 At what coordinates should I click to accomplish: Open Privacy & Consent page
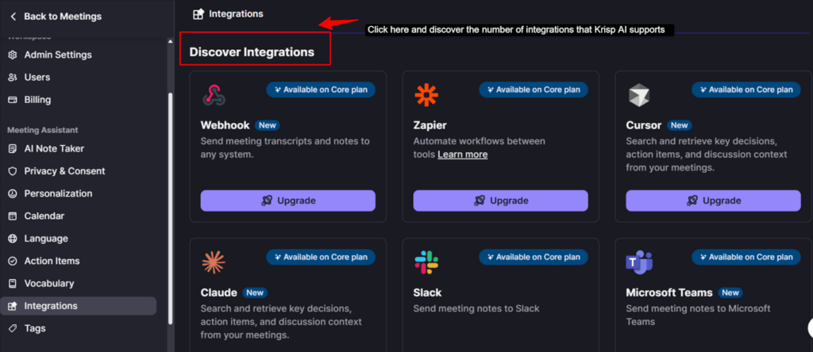64,171
